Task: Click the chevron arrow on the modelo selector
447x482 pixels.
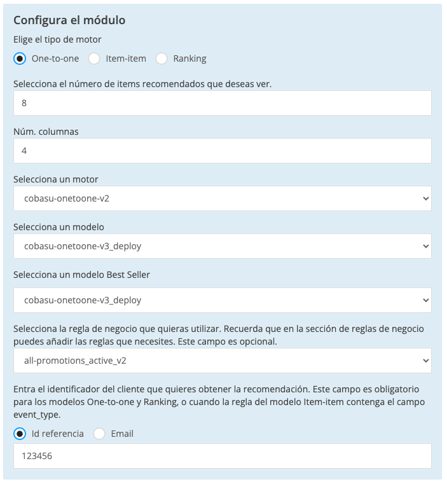Action: coord(425,246)
